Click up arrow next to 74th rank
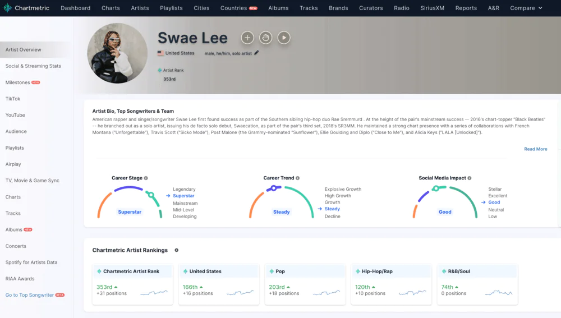The height and width of the screenshot is (318, 561). (457, 287)
